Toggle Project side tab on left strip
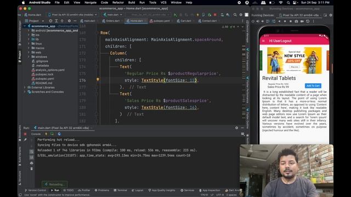 (x=20, y=56)
